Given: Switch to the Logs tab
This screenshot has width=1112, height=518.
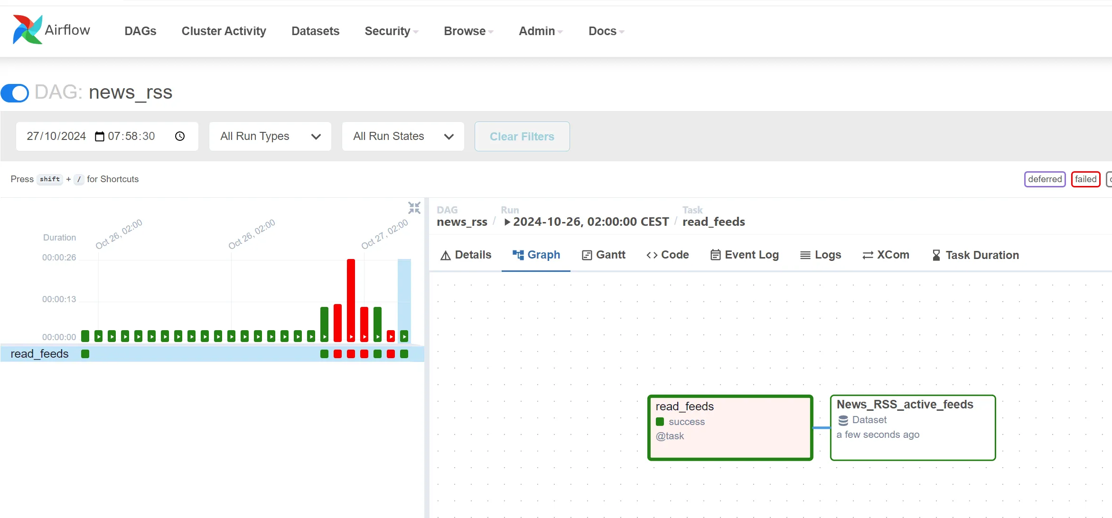Looking at the screenshot, I should [820, 255].
